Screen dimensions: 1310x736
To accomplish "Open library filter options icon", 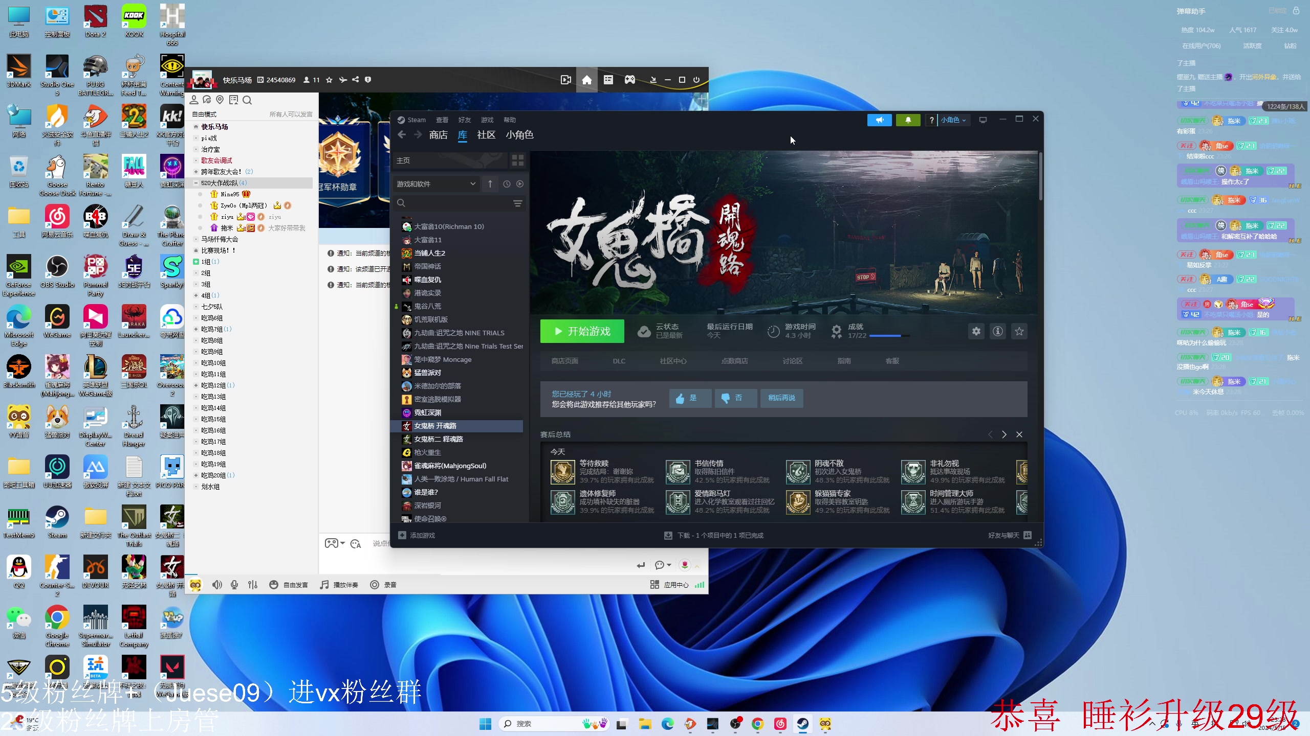I will coord(517,203).
